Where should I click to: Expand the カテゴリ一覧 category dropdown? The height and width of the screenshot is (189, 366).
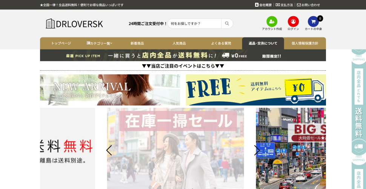[100, 43]
